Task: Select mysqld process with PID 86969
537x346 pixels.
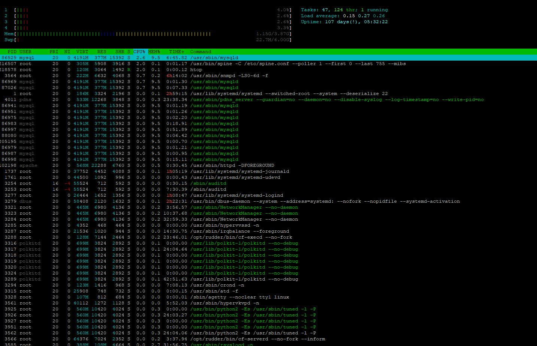Action: coord(268,82)
